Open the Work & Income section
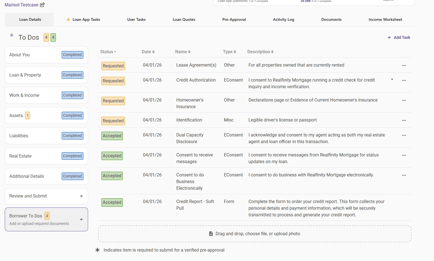434x261 pixels. [x=46, y=95]
